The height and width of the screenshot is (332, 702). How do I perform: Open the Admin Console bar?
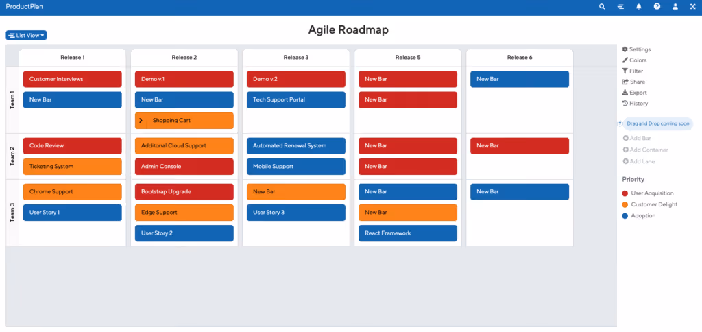184,166
